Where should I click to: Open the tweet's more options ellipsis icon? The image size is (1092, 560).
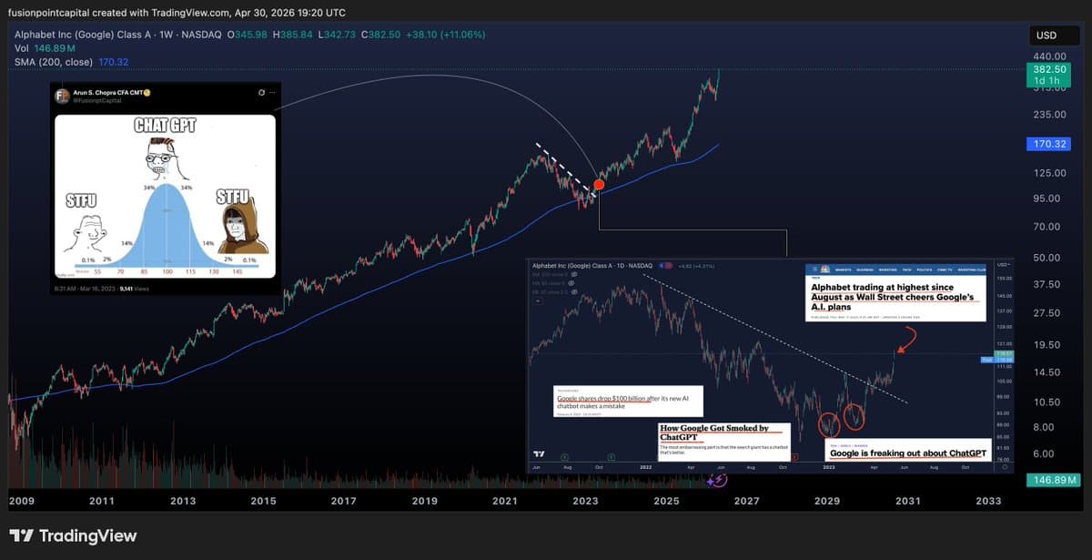(x=272, y=92)
